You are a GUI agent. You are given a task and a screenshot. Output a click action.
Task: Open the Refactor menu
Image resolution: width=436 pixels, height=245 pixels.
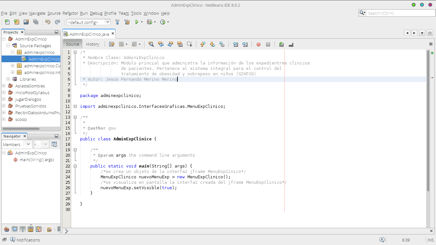click(70, 13)
